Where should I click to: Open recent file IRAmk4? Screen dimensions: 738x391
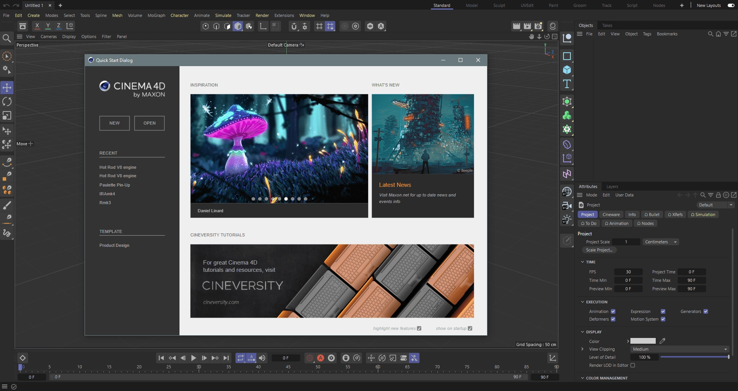click(x=107, y=194)
